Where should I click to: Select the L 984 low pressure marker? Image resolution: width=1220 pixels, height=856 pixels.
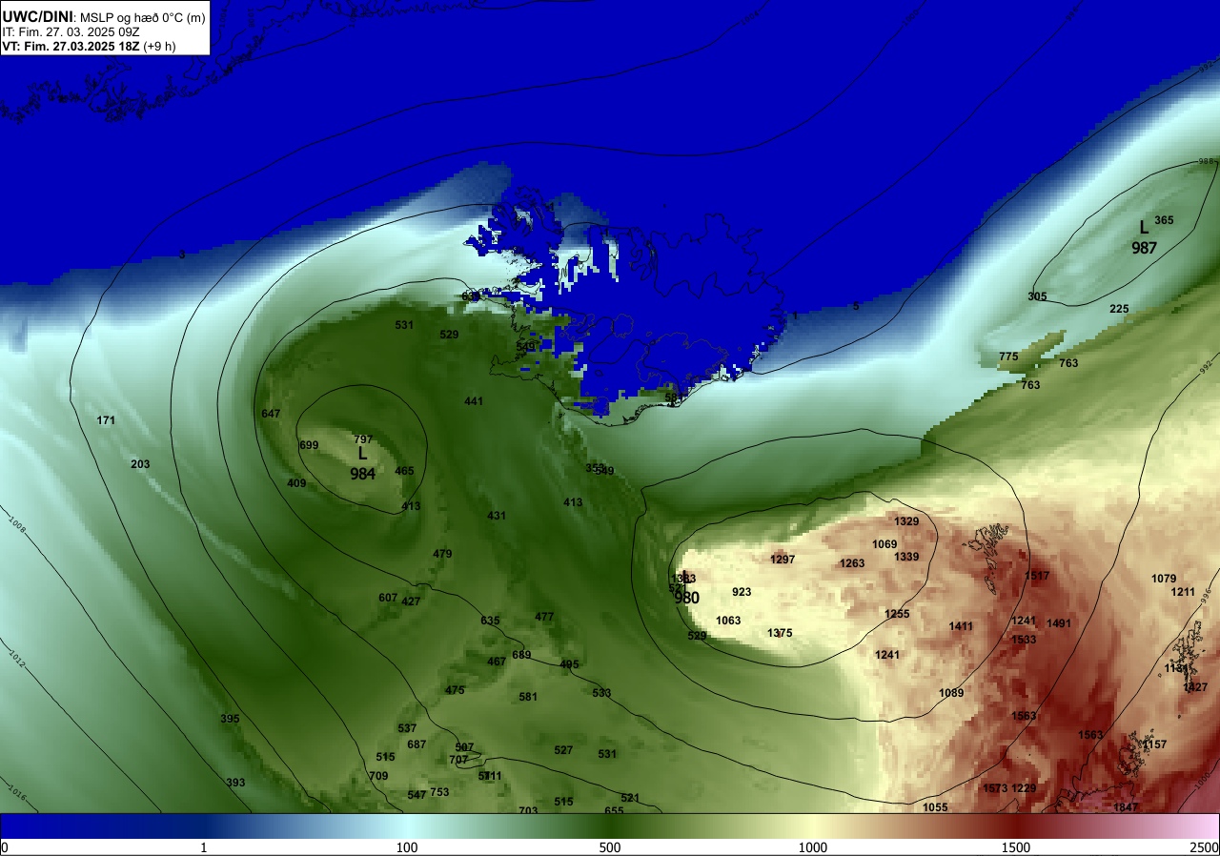click(362, 464)
